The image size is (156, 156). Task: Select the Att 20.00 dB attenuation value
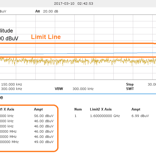[x=47, y=11]
